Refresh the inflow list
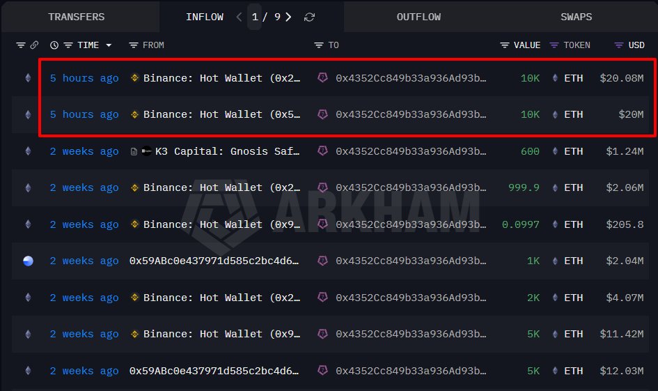The image size is (658, 391). 309,17
